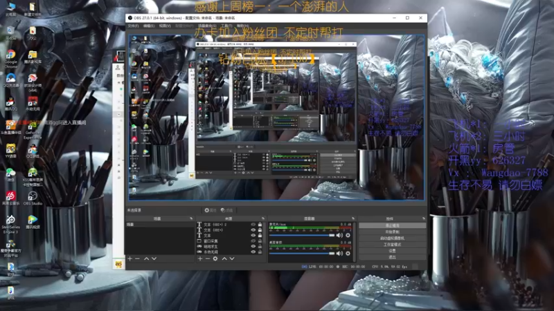The height and width of the screenshot is (311, 554).
Task: Open the 微信 desktop icon
Action: 10,175
